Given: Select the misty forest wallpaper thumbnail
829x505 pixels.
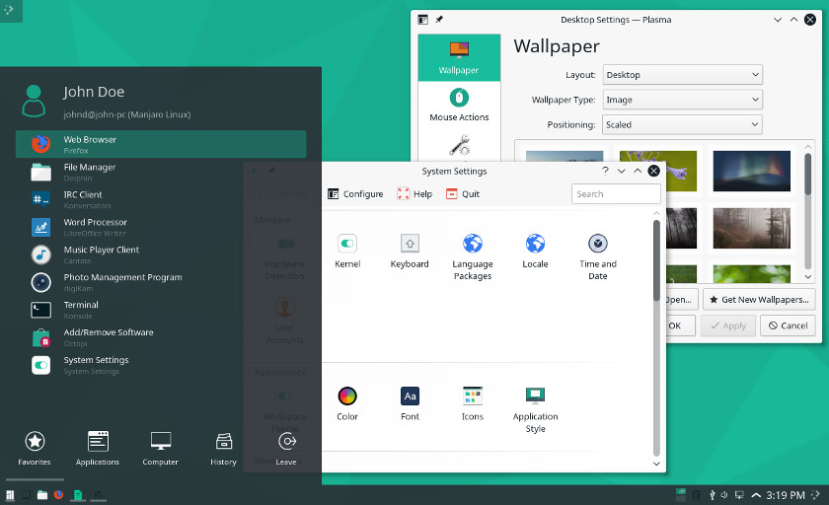Looking at the screenshot, I should tap(751, 228).
